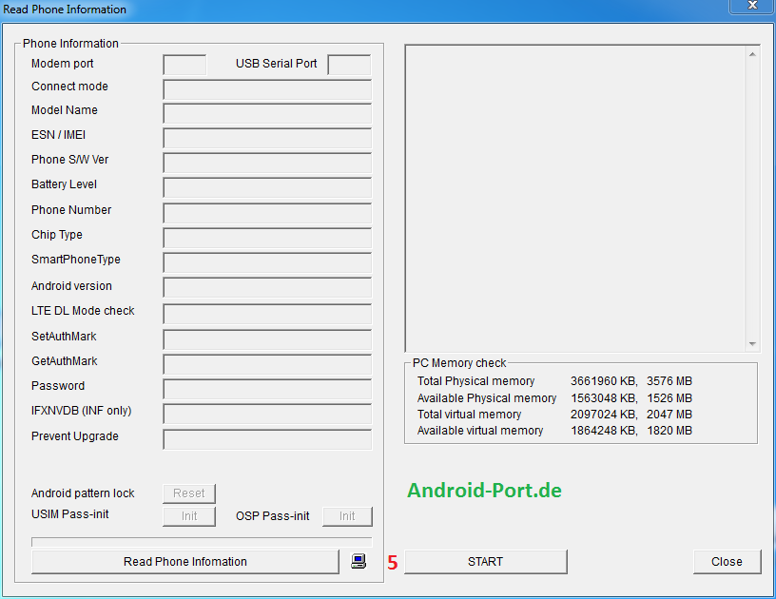This screenshot has width=776, height=599.
Task: Click the Close button at bottom right
Action: (x=727, y=562)
